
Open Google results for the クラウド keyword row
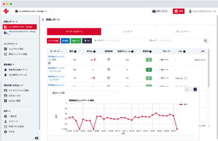pyautogui.click(x=109, y=78)
